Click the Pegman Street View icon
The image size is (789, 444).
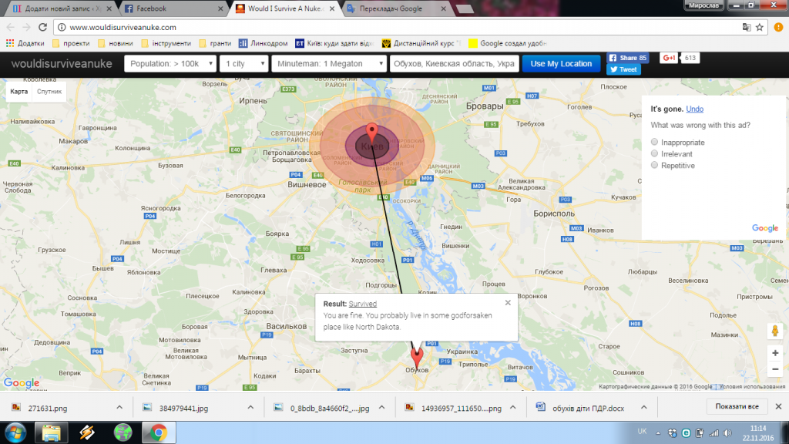pyautogui.click(x=775, y=331)
